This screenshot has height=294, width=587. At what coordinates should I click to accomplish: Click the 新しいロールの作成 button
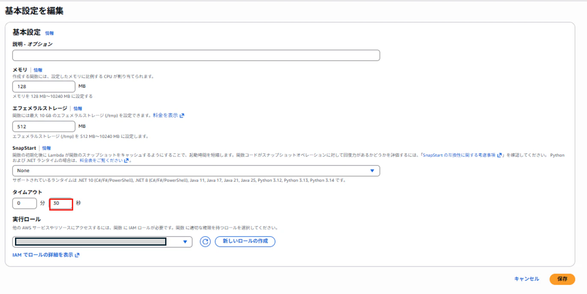(x=245, y=241)
